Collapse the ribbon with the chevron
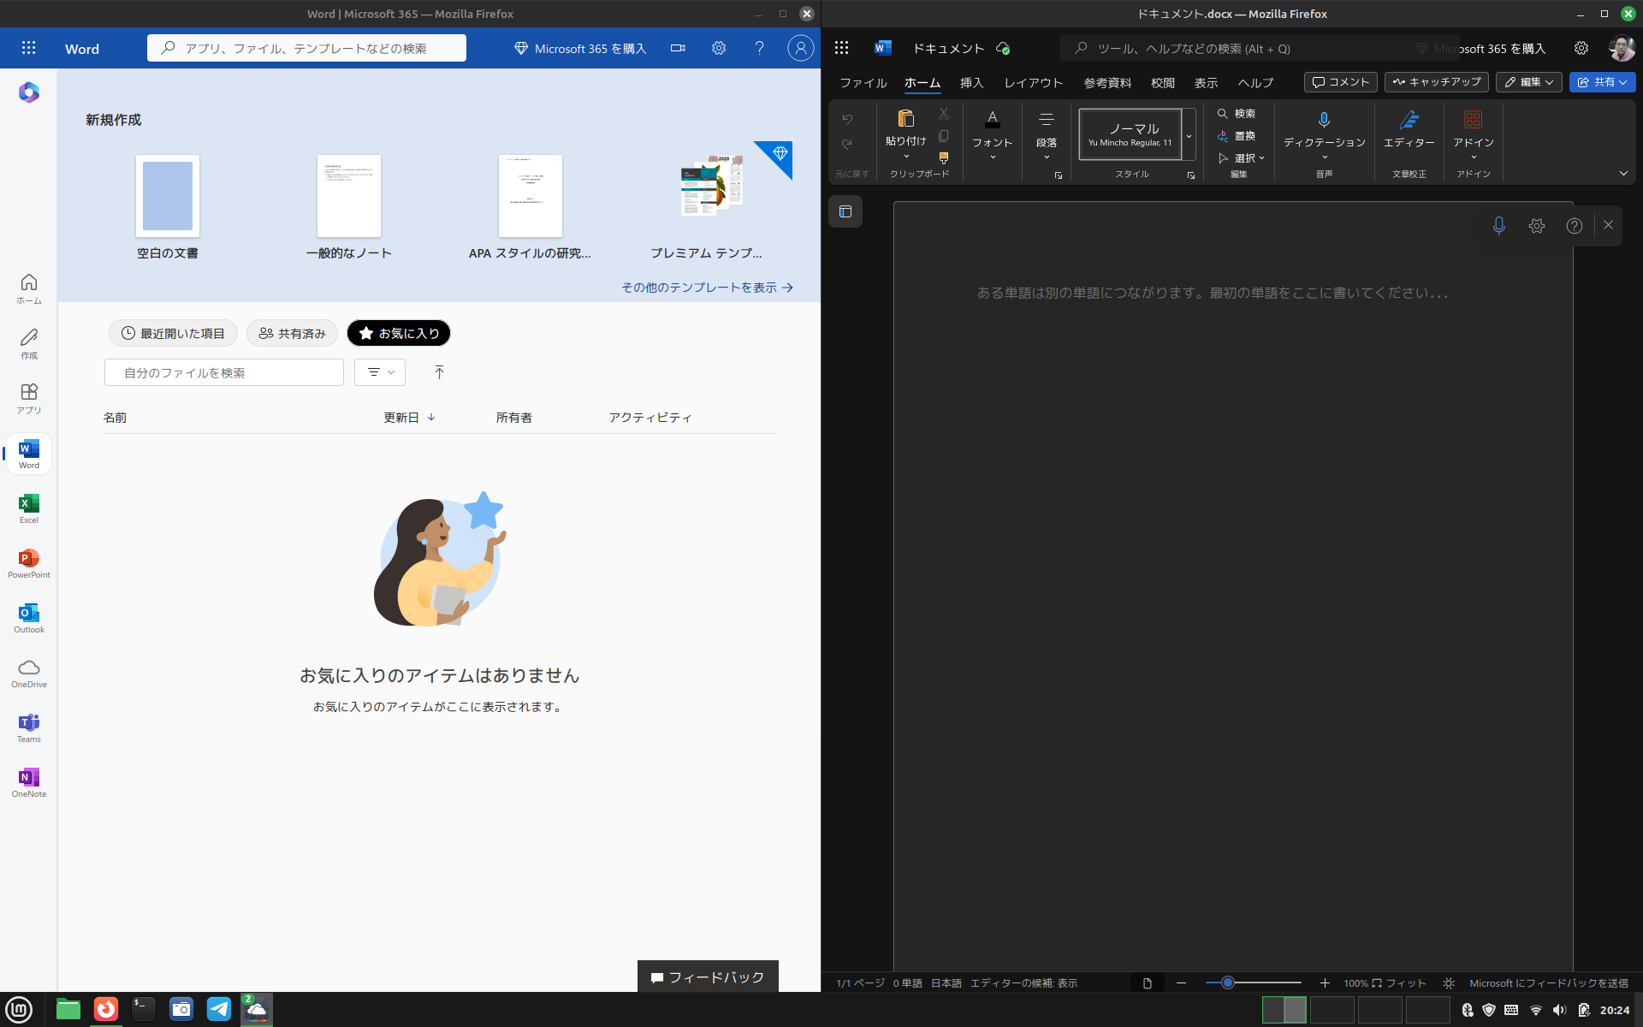Viewport: 1643px width, 1027px height. tap(1623, 174)
